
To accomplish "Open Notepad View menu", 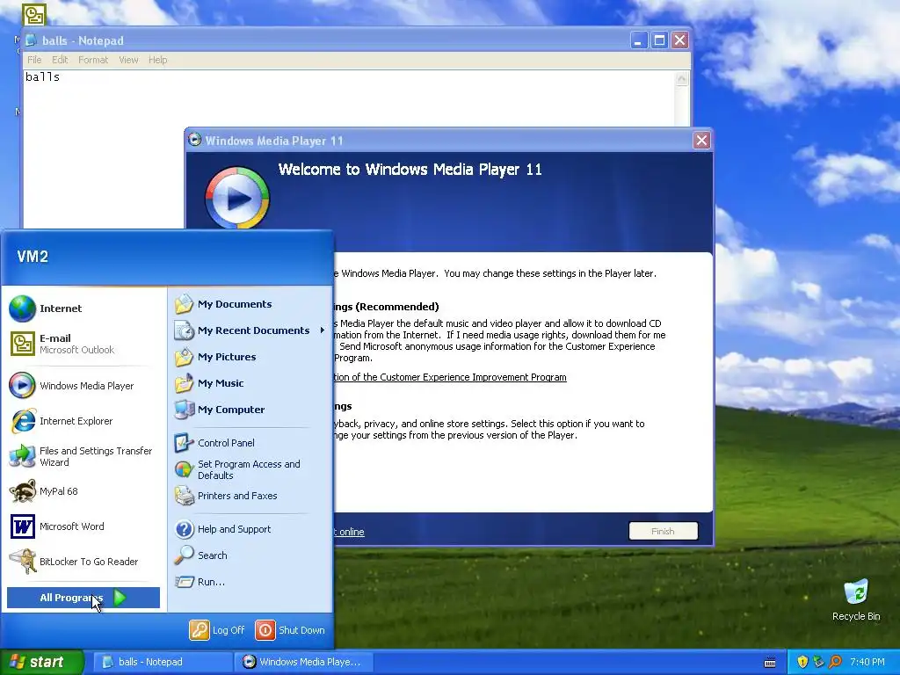I will (x=128, y=60).
